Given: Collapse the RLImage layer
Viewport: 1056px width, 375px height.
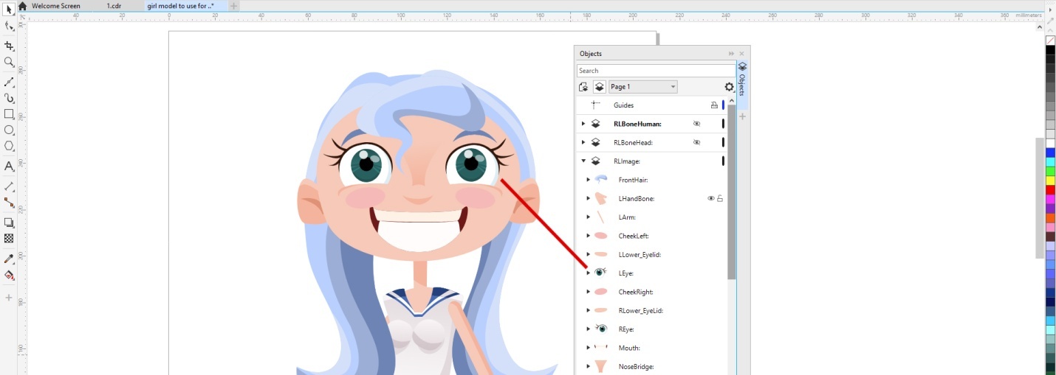Looking at the screenshot, I should point(583,161).
